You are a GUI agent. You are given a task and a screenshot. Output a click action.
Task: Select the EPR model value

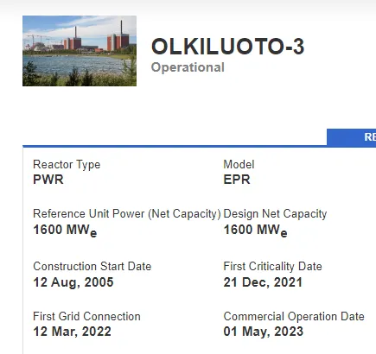[x=237, y=180]
